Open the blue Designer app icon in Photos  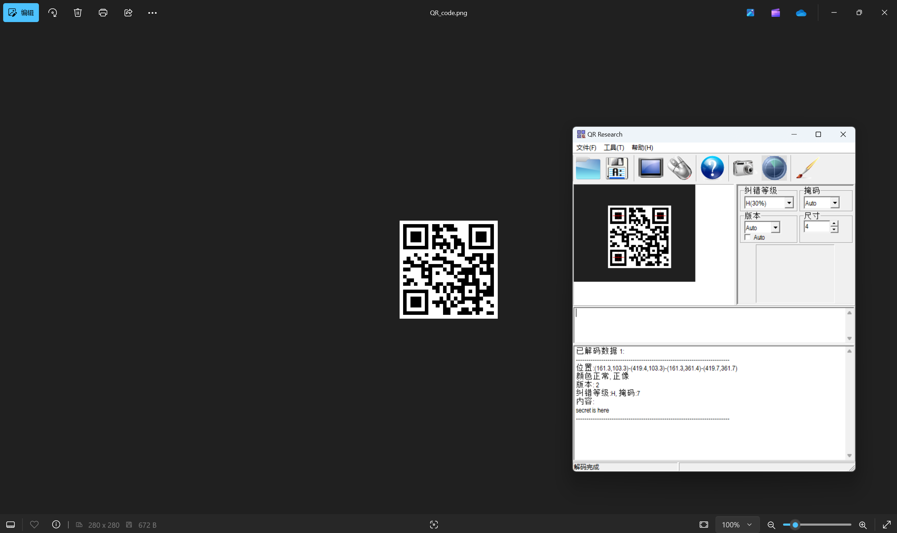pos(750,13)
